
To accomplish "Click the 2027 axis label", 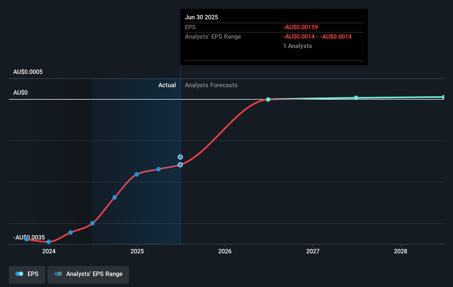I will 313,251.
